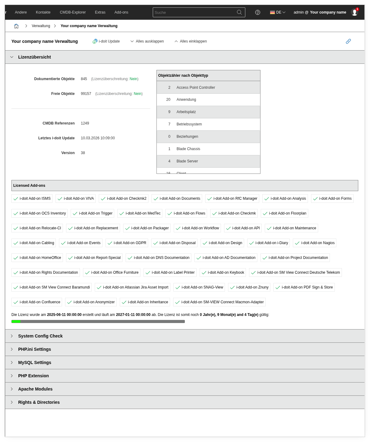
Task: Click the license validity progress bar
Action: [98, 321]
